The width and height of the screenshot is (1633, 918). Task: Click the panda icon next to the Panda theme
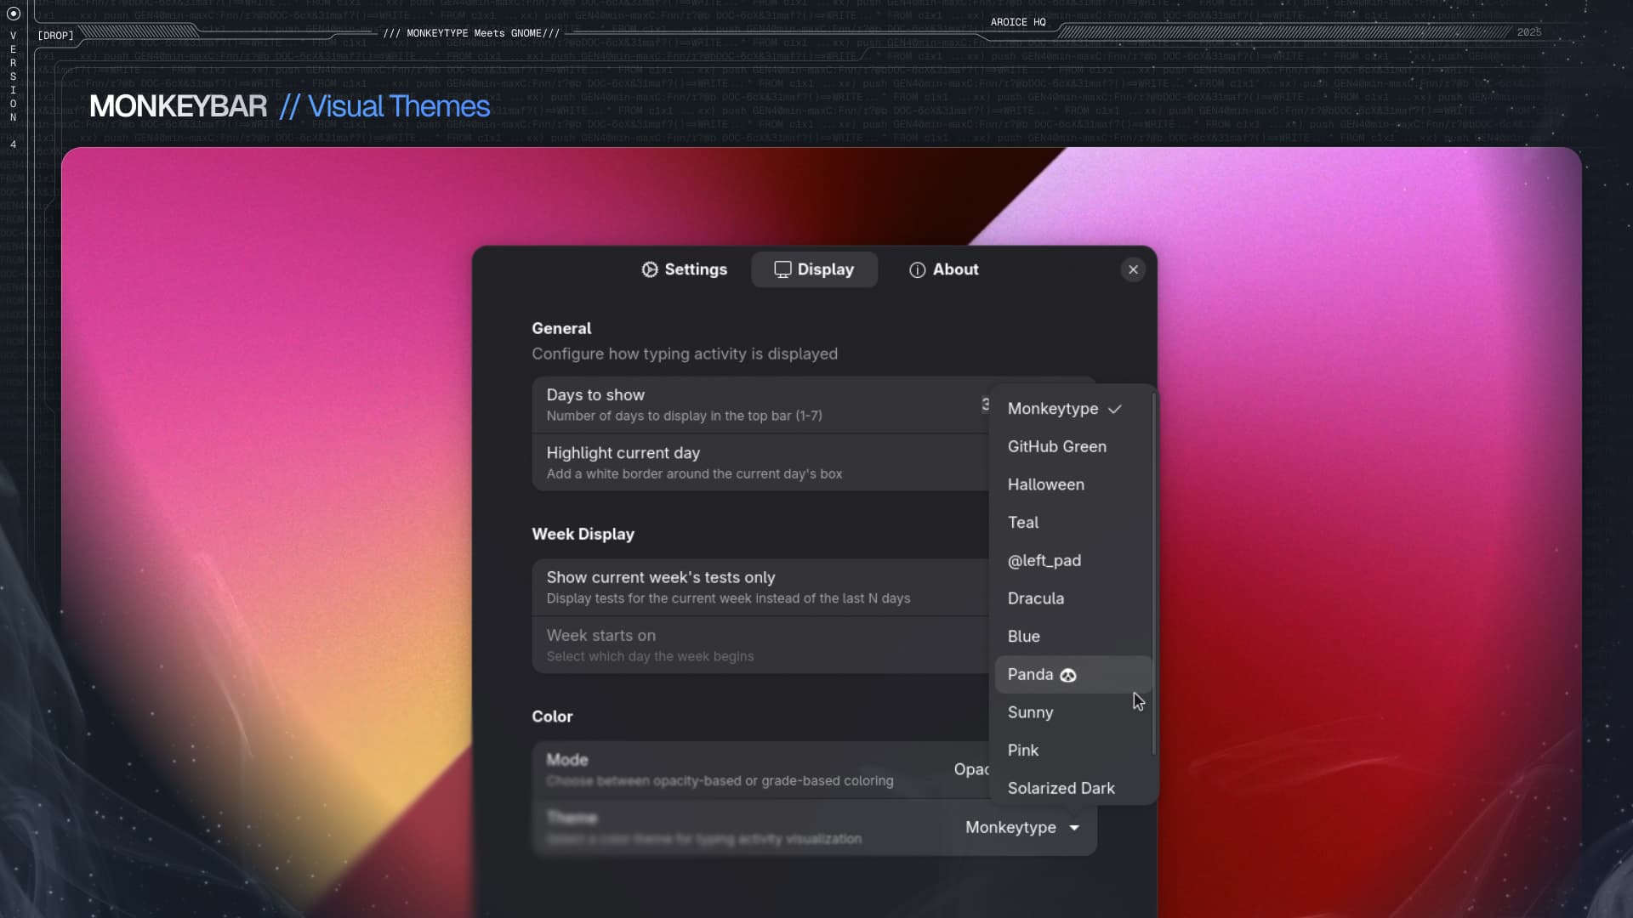tap(1067, 674)
